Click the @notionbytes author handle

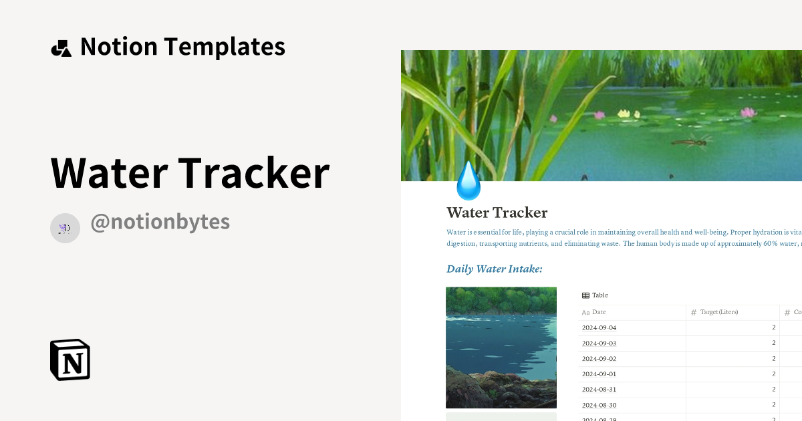(x=160, y=221)
